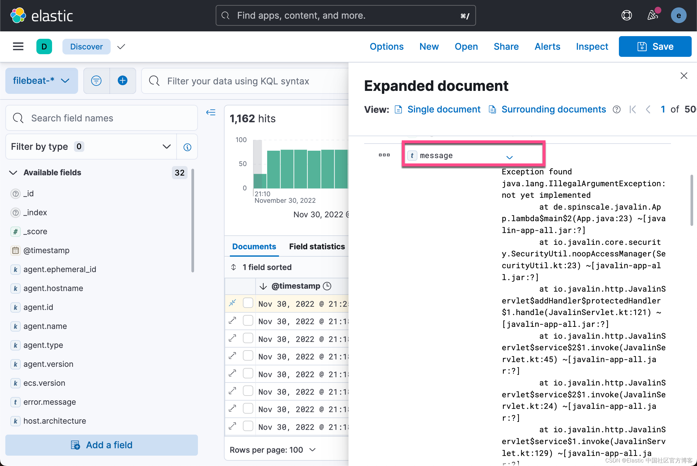
Task: Switch to the Field statistics tab
Action: click(x=317, y=246)
